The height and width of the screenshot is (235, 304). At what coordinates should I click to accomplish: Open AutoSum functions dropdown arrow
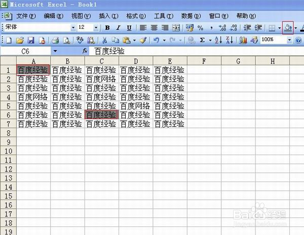[x=210, y=40]
